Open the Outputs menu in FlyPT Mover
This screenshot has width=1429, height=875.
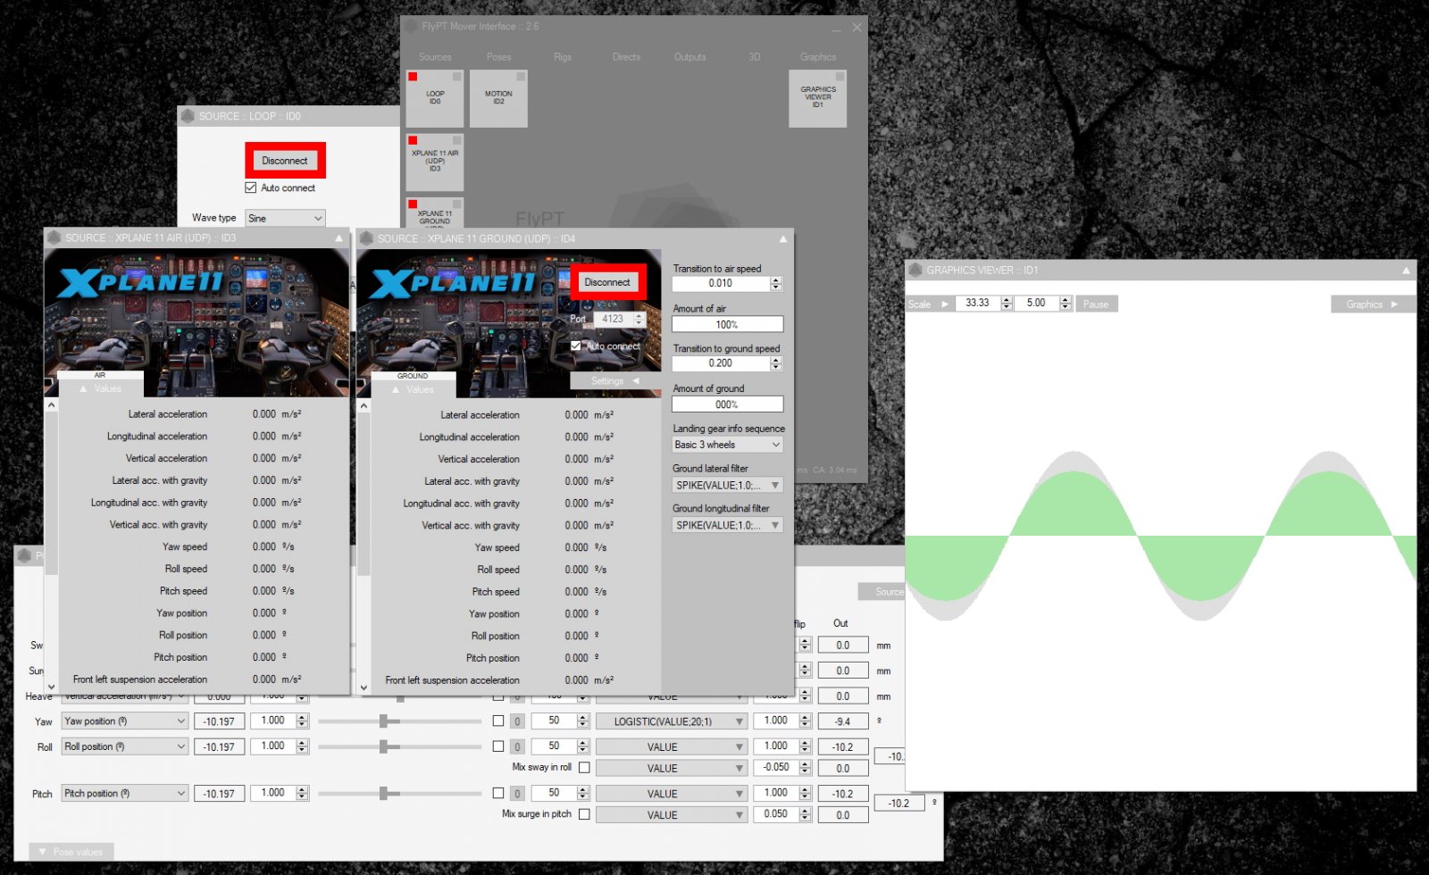689,57
